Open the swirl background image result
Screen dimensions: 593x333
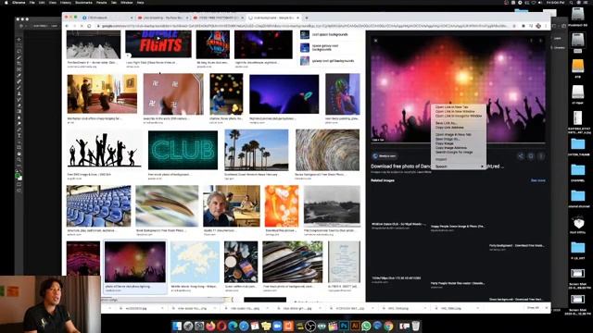(327, 150)
